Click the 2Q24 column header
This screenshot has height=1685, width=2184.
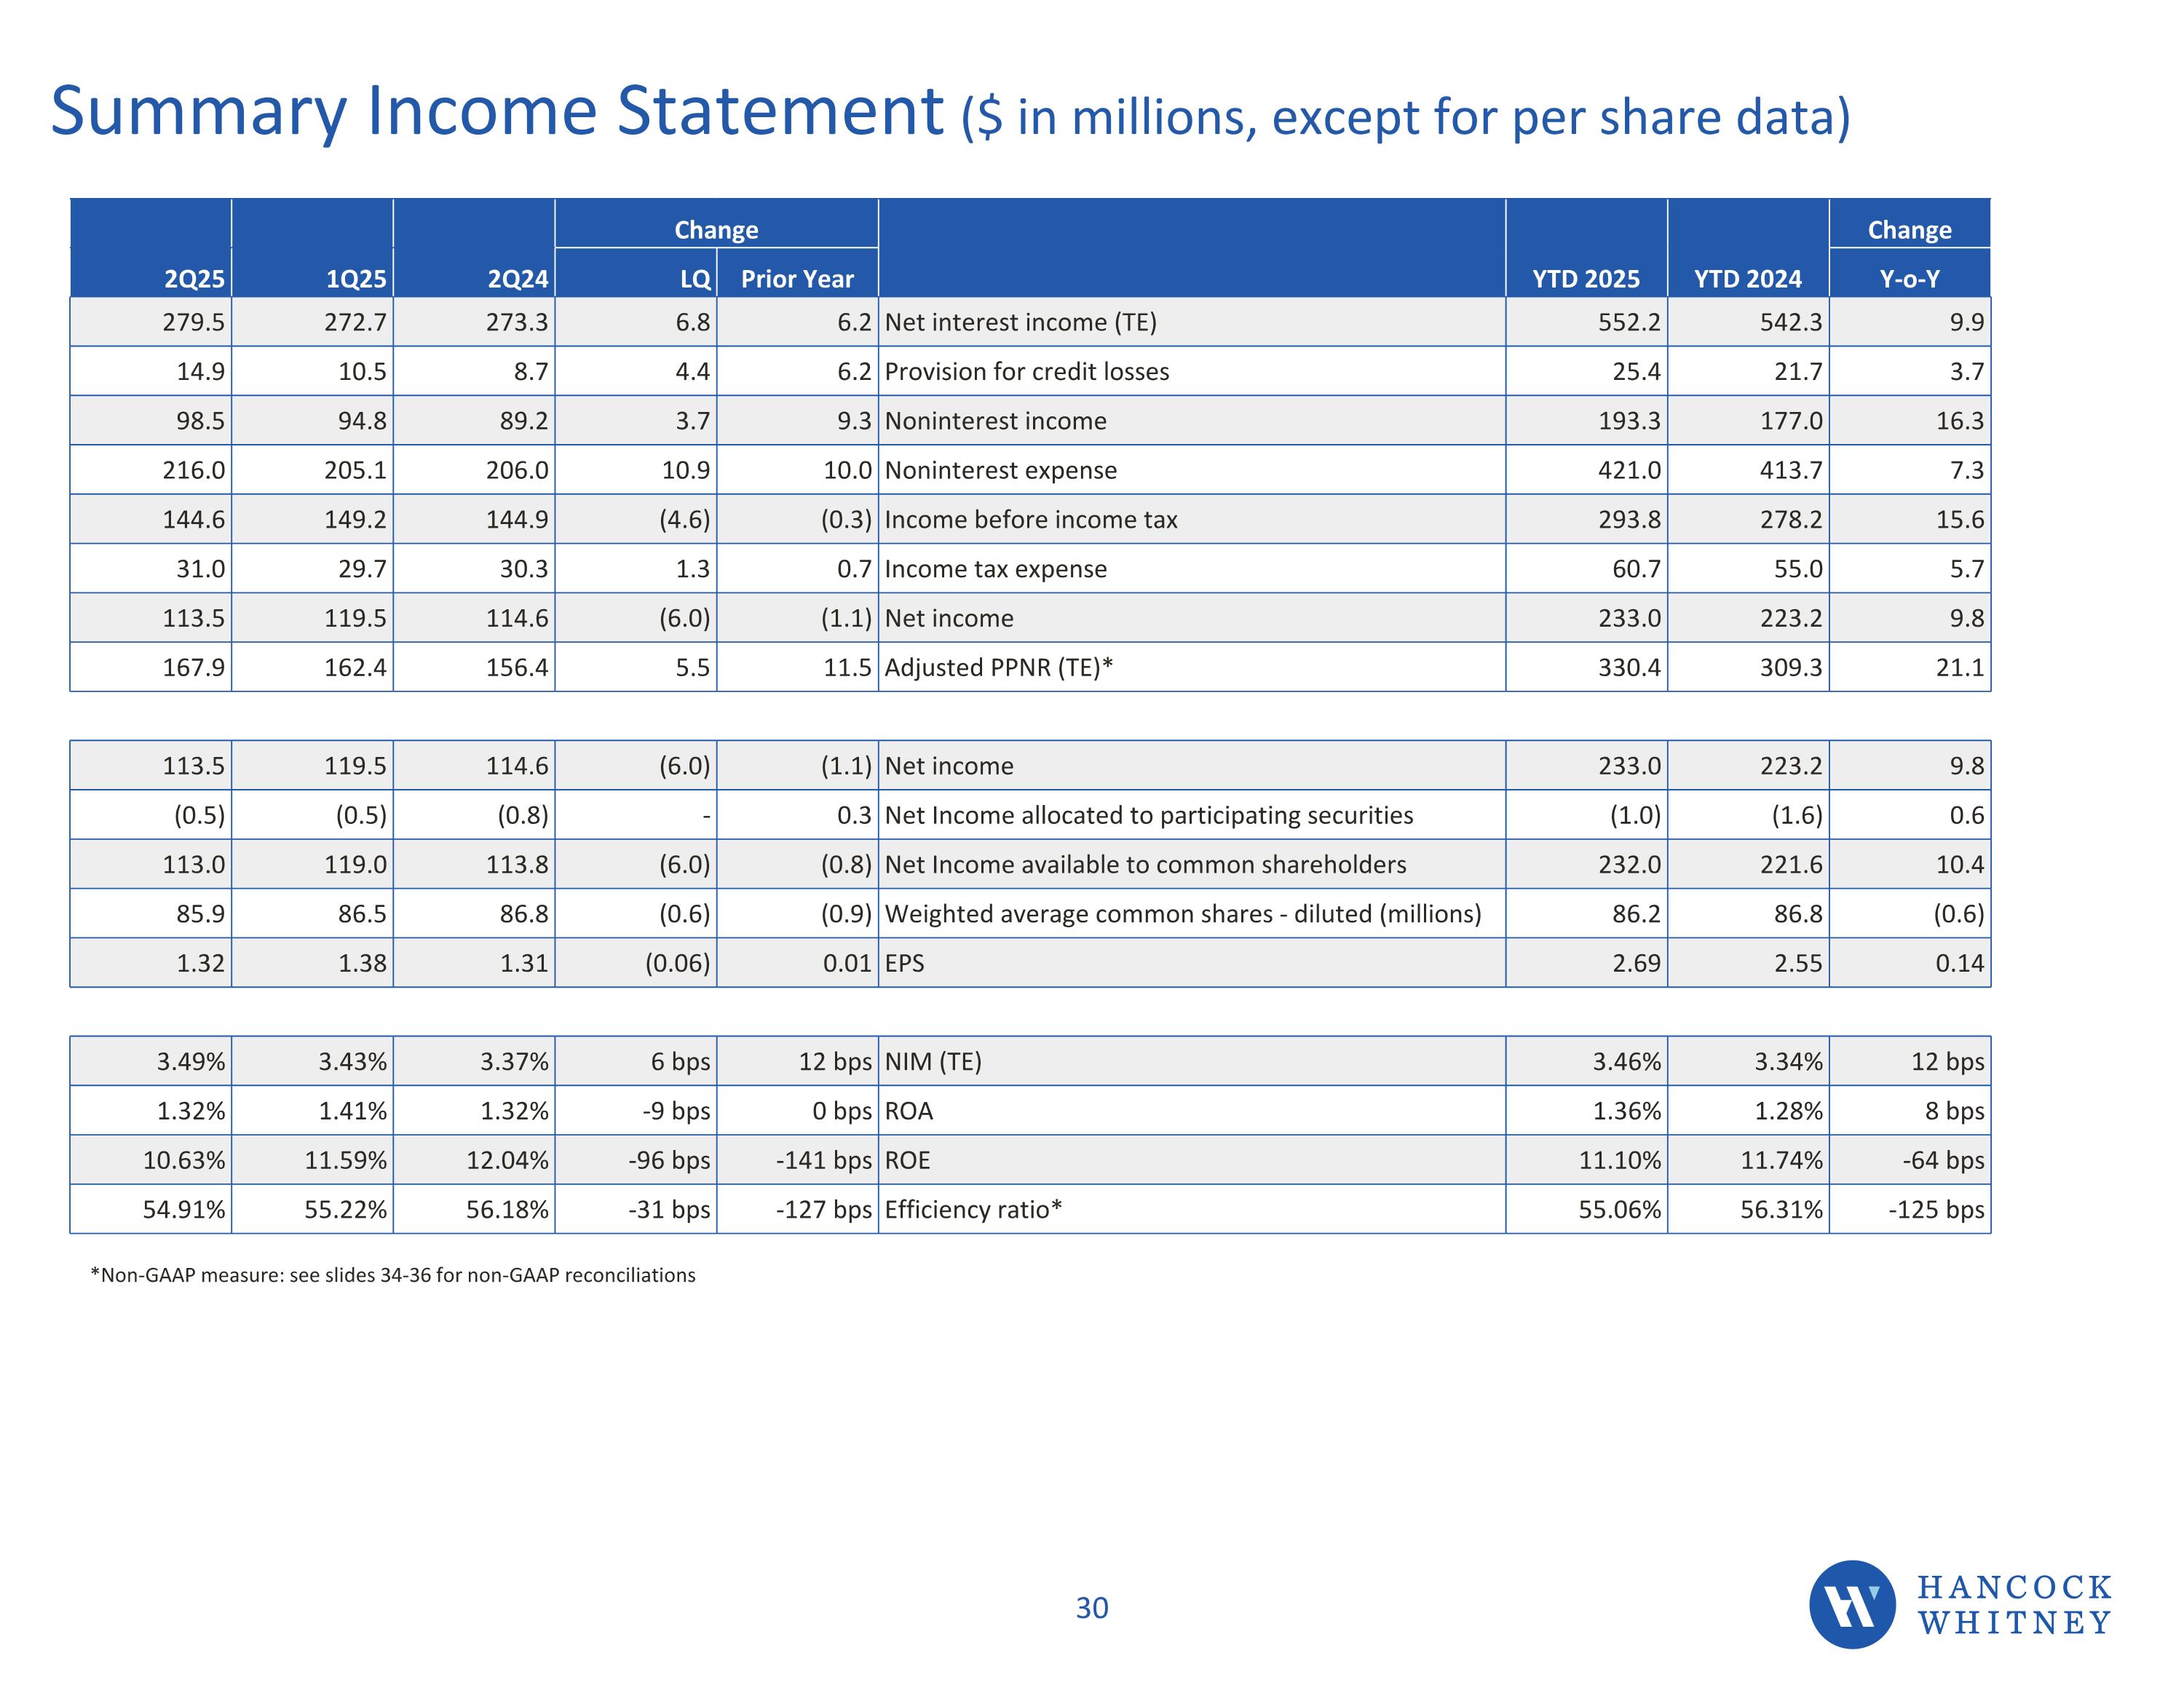click(x=517, y=279)
